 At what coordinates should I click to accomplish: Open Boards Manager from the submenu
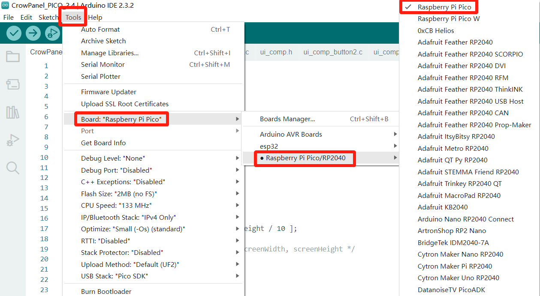point(320,119)
